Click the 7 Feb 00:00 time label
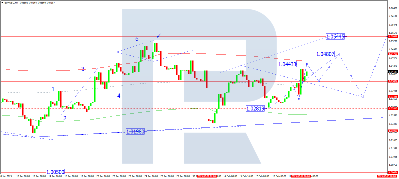 click(x=262, y=176)
